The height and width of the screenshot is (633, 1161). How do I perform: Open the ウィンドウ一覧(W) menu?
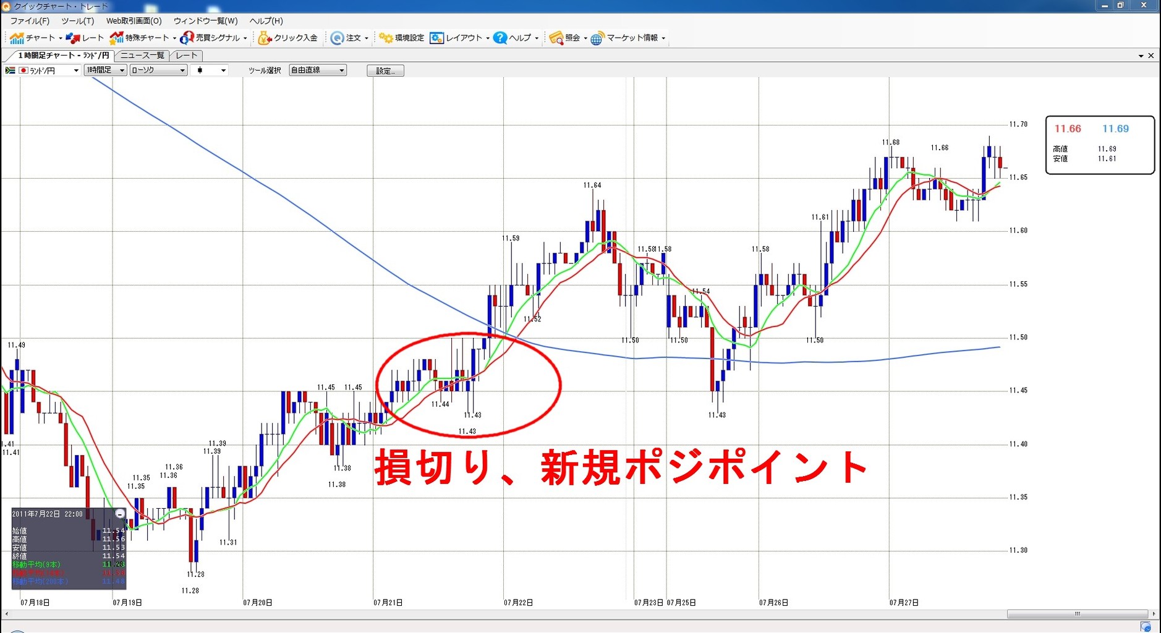tap(206, 21)
